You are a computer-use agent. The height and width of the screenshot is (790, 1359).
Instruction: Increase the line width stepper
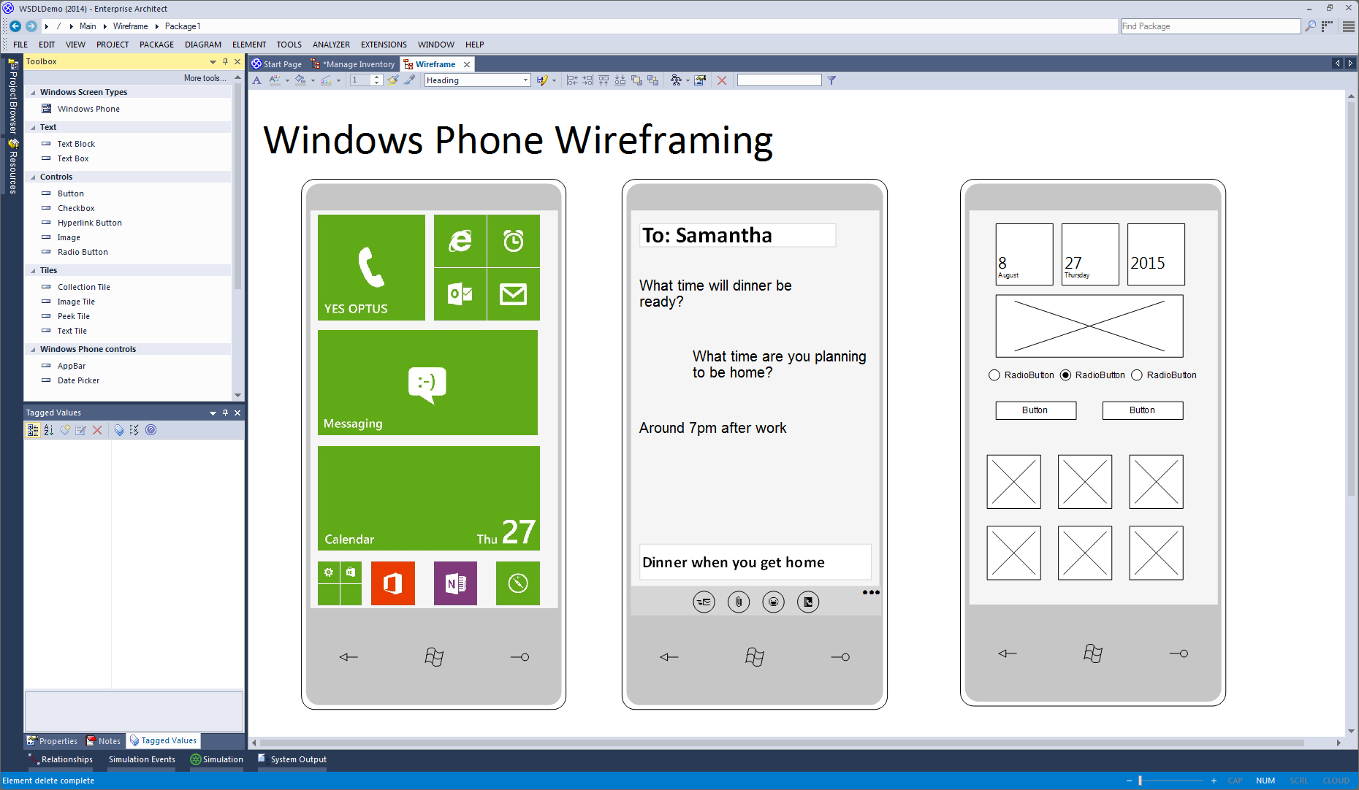tap(377, 77)
